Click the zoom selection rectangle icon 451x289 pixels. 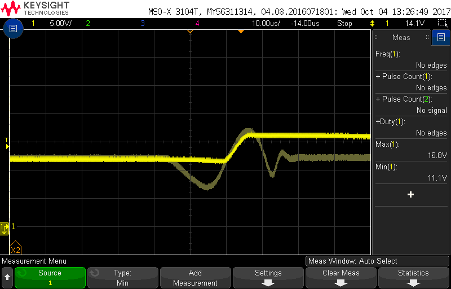pyautogui.click(x=441, y=23)
